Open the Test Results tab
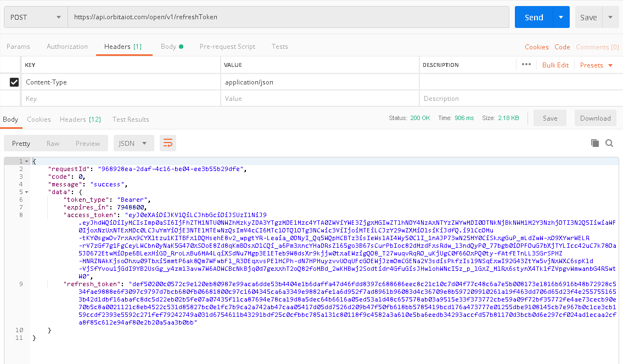The width and height of the screenshot is (623, 364). tap(131, 120)
